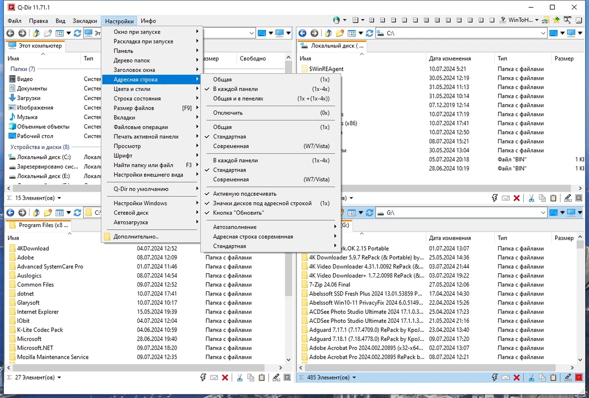Image resolution: width=589 pixels, height=398 pixels.
Task: Click paste icon in bottom-right status bar
Action: [553, 377]
